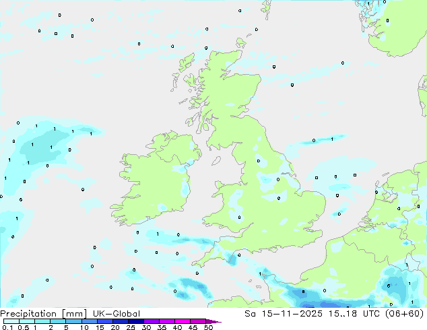Viewport: 427px width, 330px height.
Task: Click the 15–20 mm legend swatch
Action: (105, 321)
